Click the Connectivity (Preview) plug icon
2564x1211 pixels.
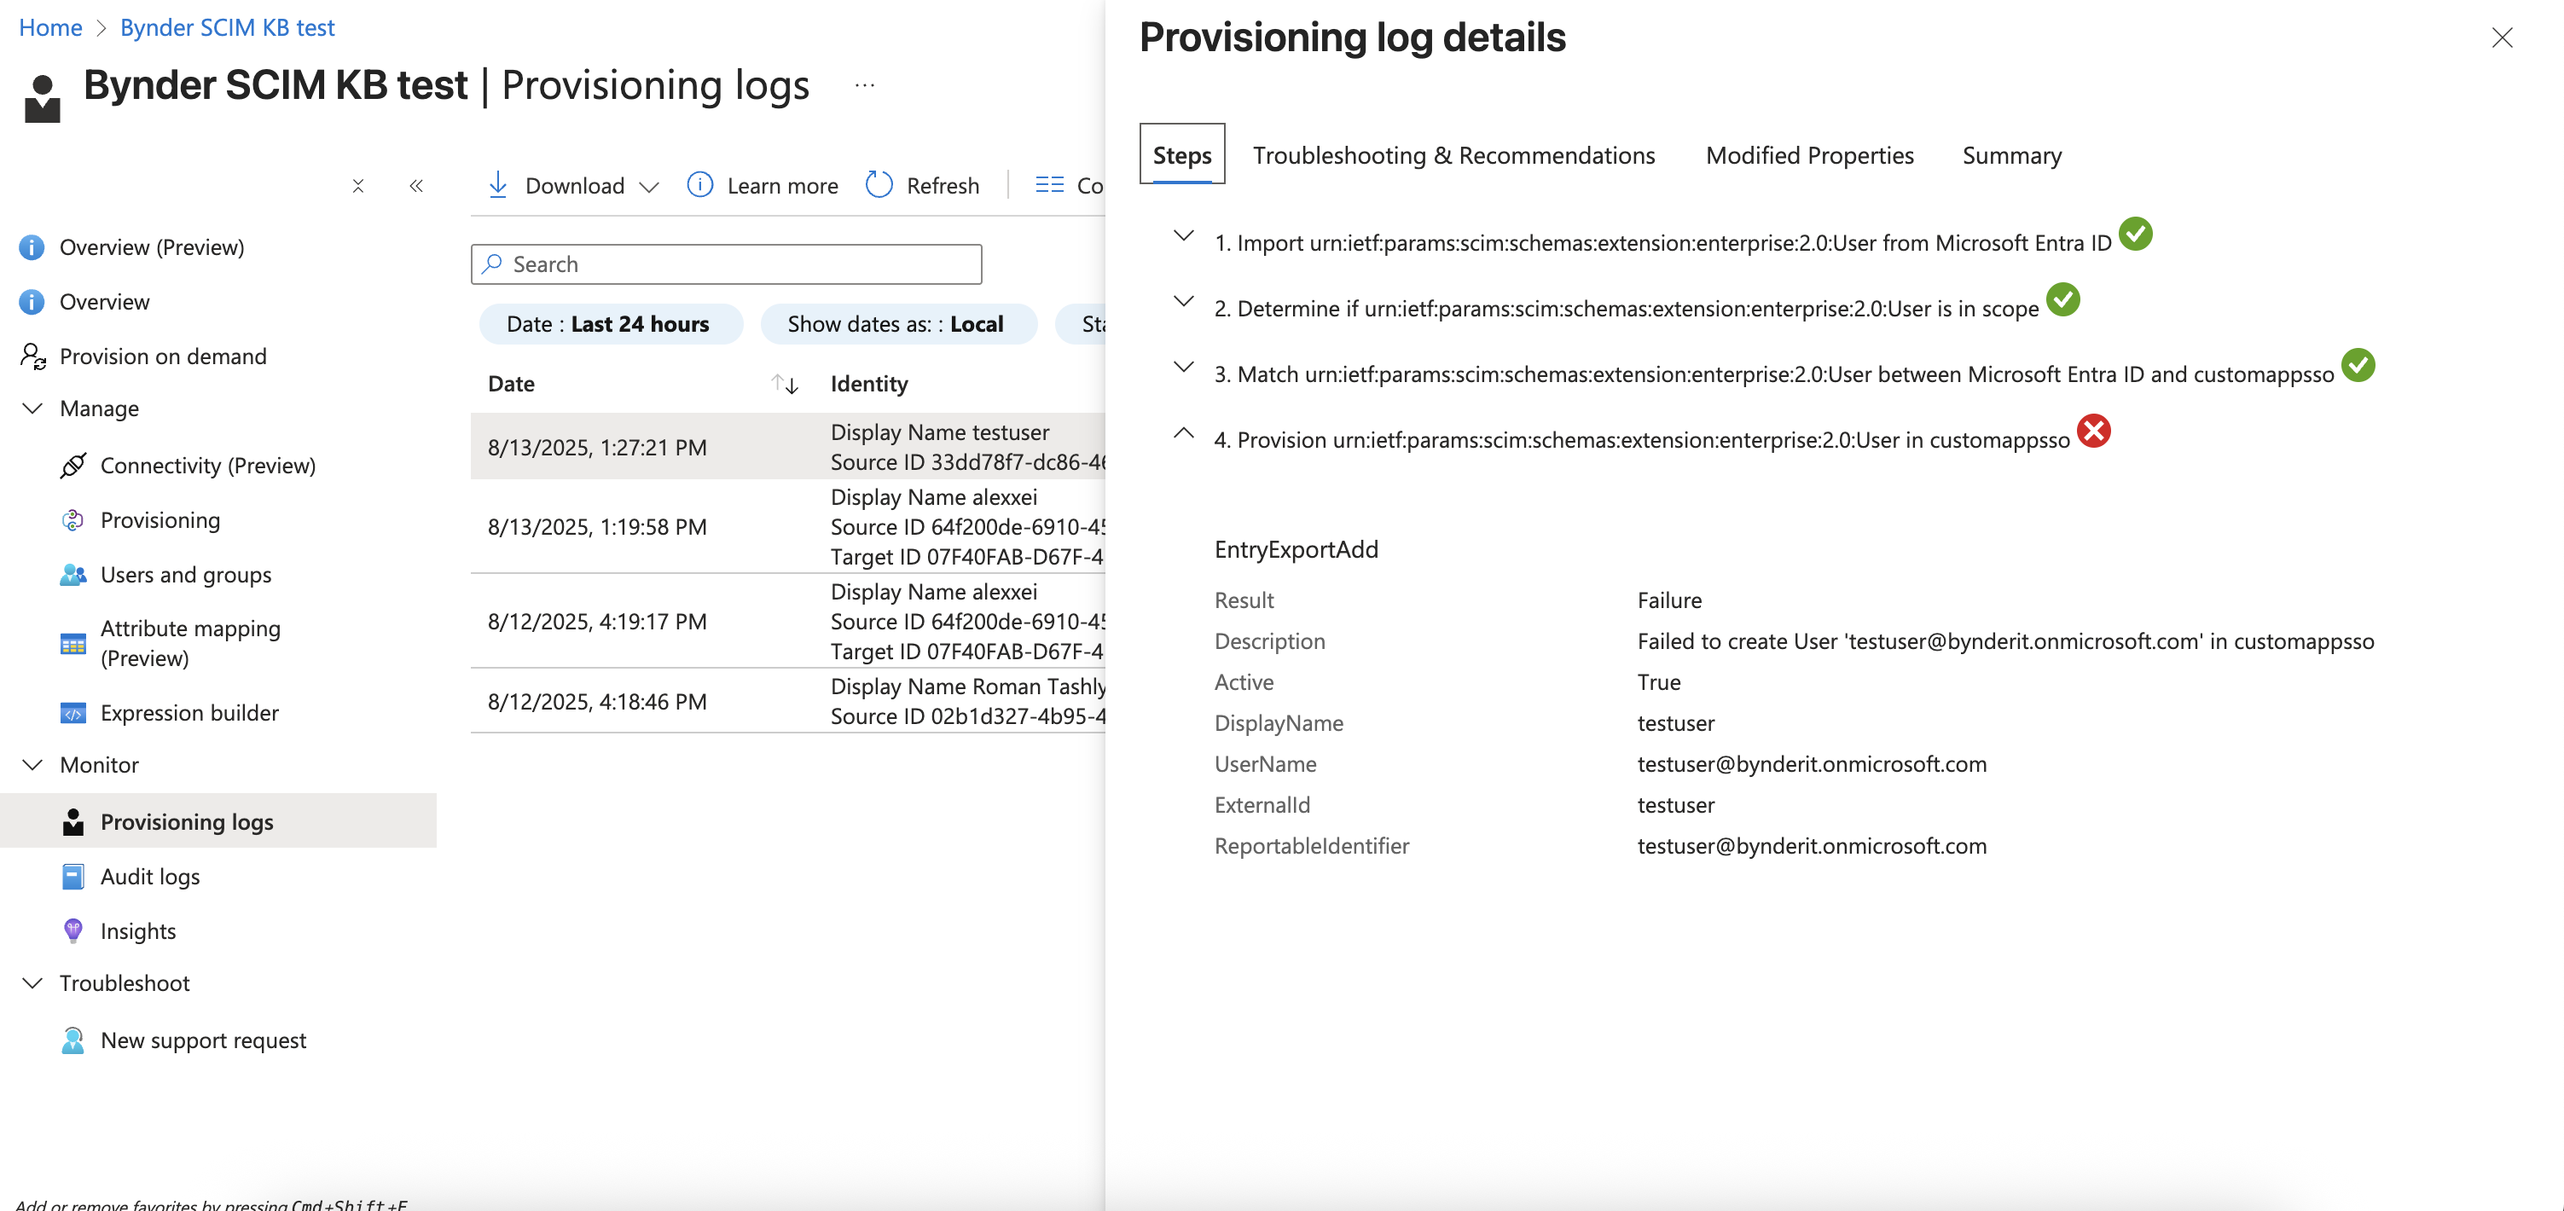(73, 466)
